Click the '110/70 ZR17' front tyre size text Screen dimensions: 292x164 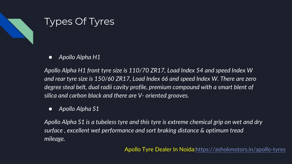tap(147, 71)
